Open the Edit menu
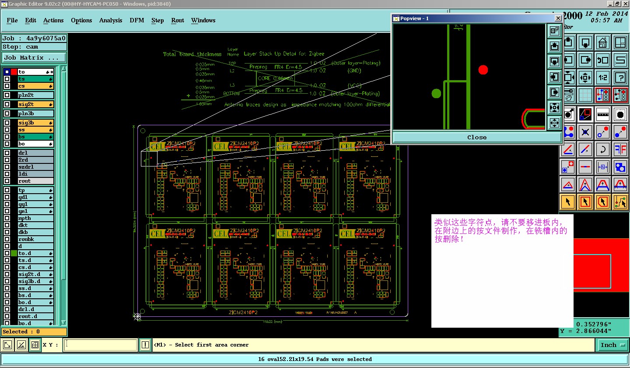630x368 pixels. pyautogui.click(x=31, y=20)
